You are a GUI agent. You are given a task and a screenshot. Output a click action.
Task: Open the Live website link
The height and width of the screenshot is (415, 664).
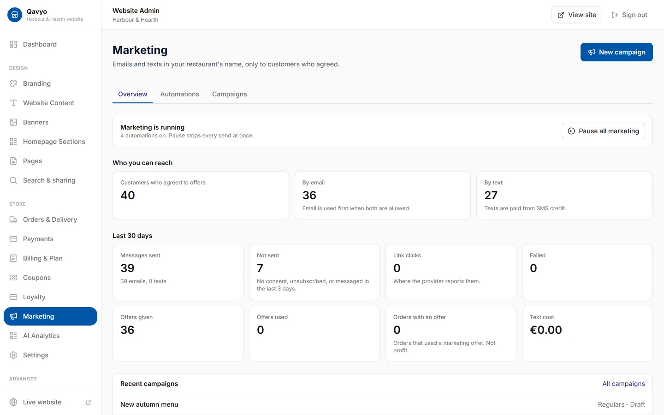[50, 402]
